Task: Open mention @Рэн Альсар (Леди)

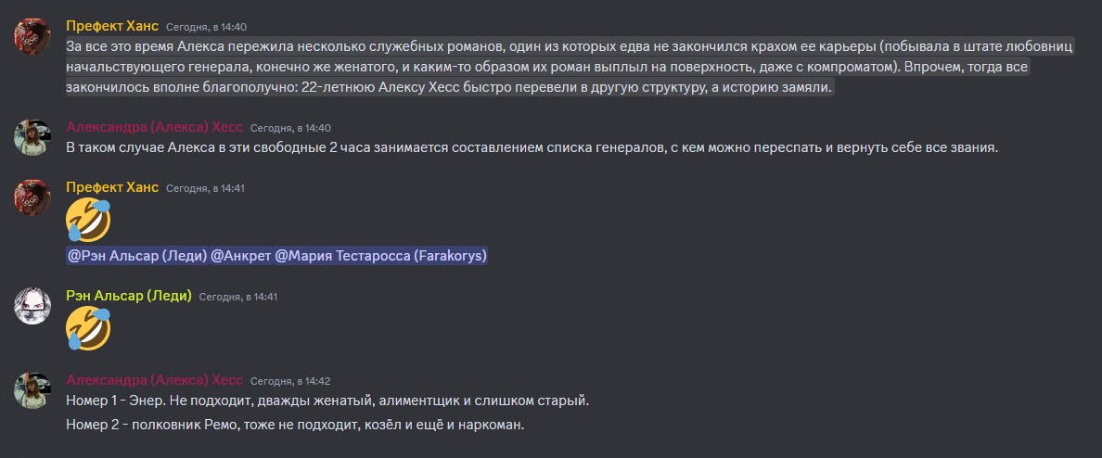Action: point(137,257)
